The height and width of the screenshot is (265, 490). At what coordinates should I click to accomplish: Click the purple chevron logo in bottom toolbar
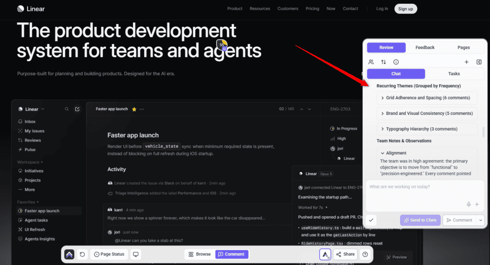pyautogui.click(x=69, y=254)
